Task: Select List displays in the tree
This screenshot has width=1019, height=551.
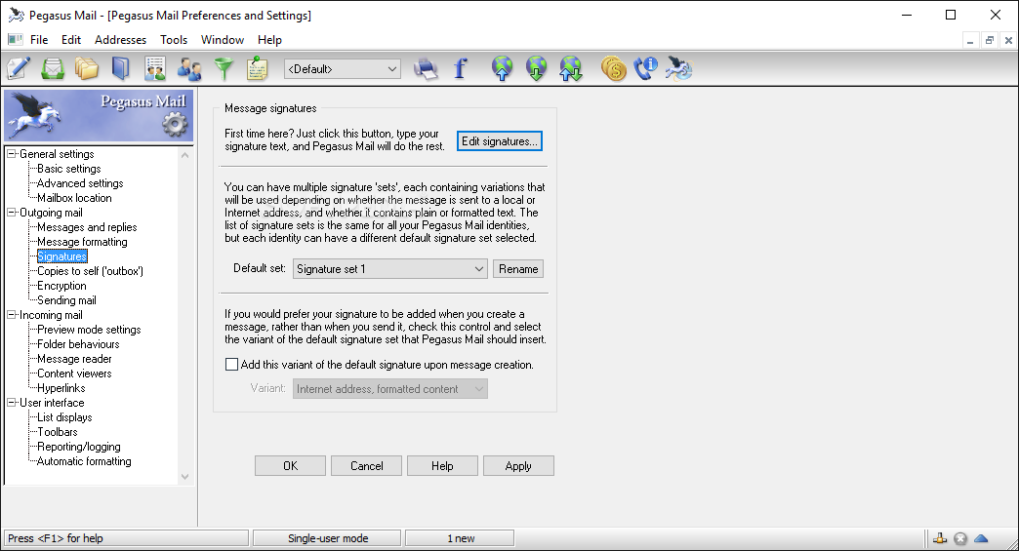Action: point(64,417)
